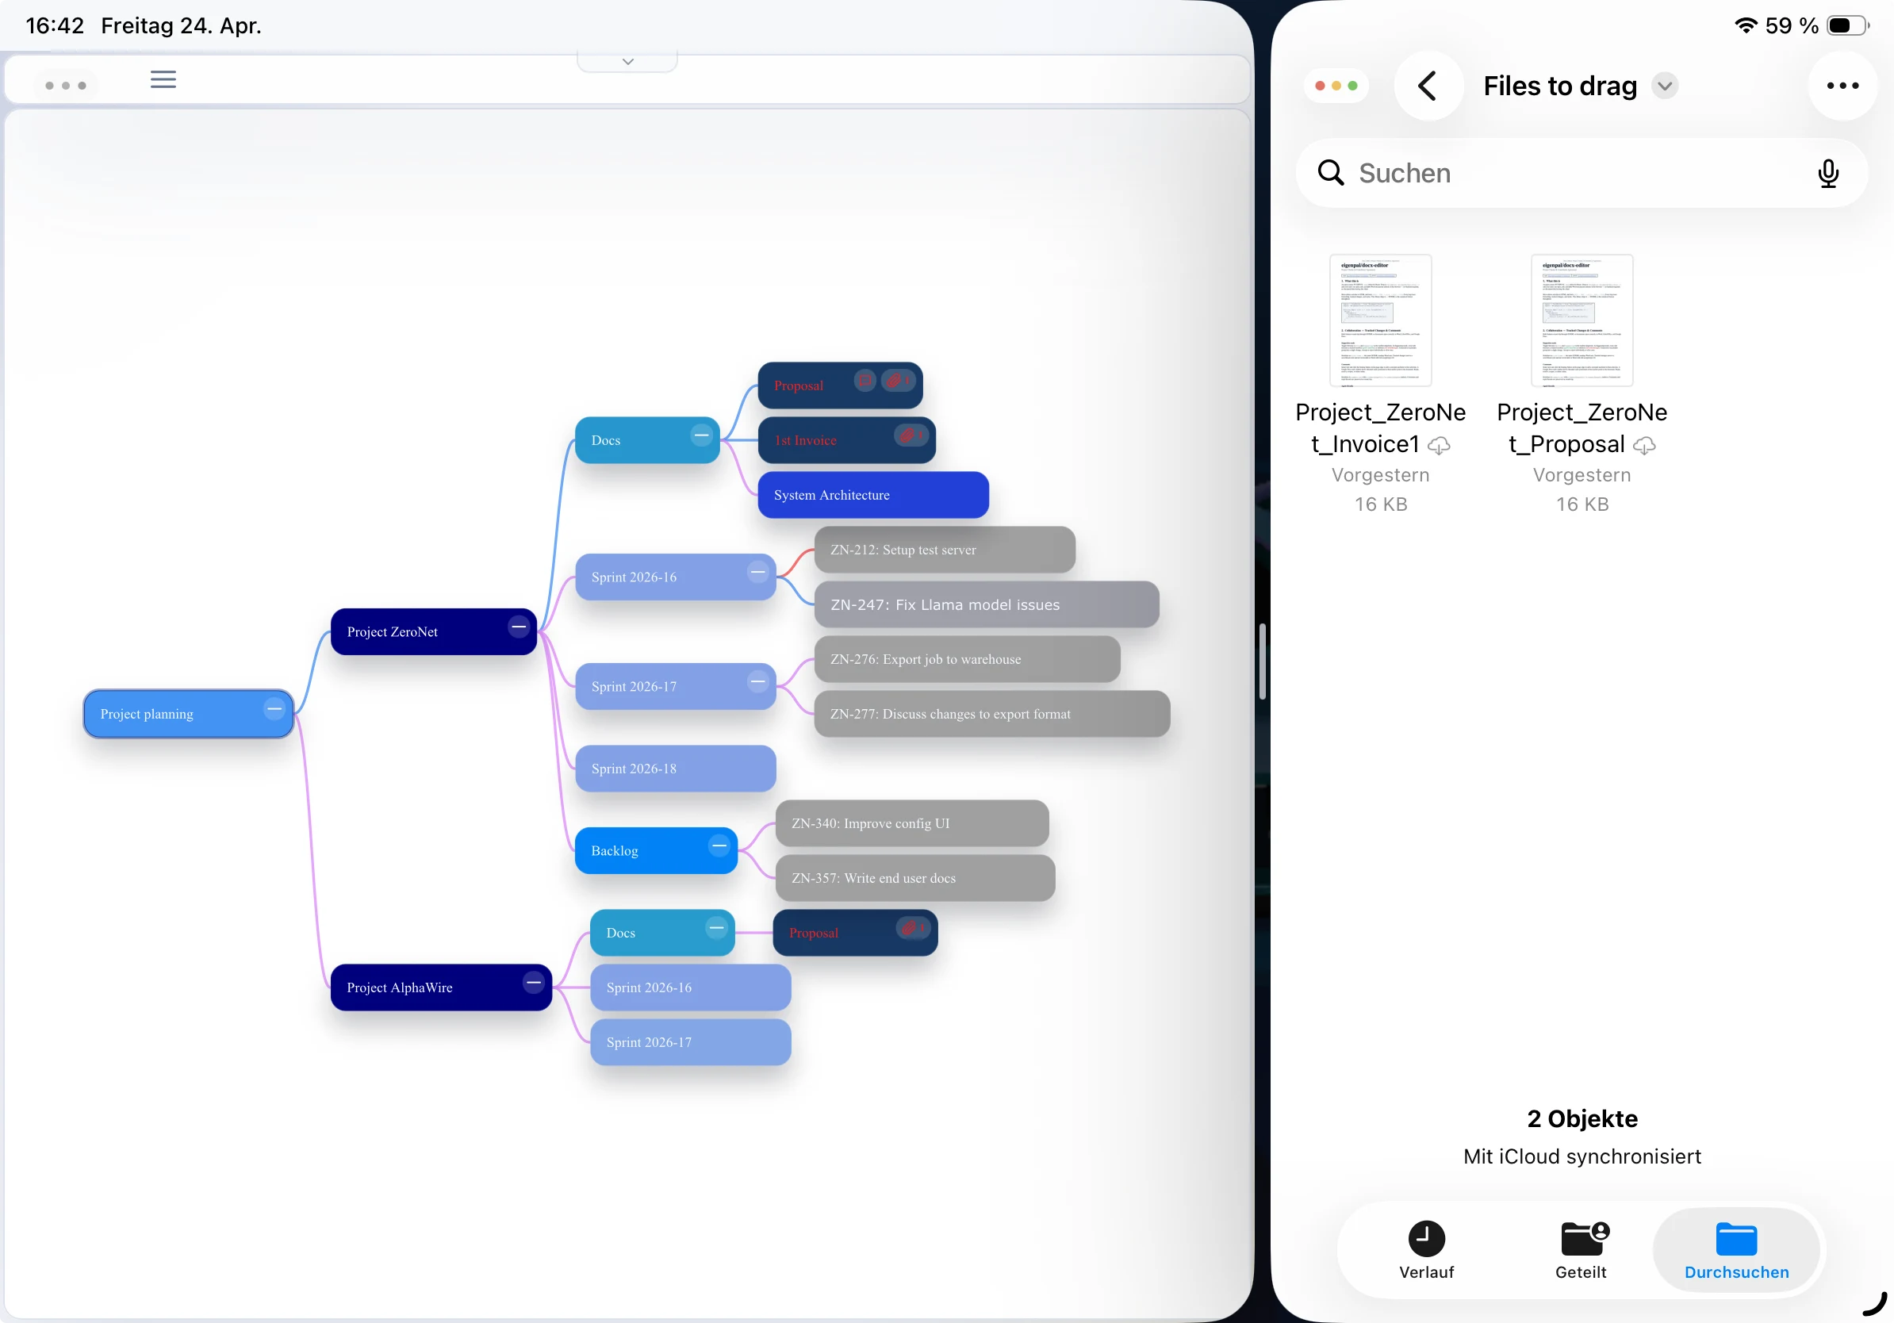Tap the back arrow in Files
The image size is (1894, 1323).
(x=1427, y=86)
